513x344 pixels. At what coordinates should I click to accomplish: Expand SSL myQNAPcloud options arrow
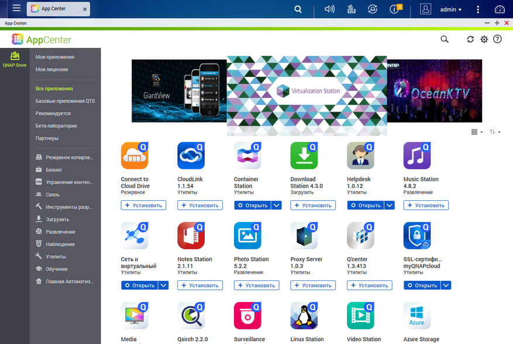446,285
